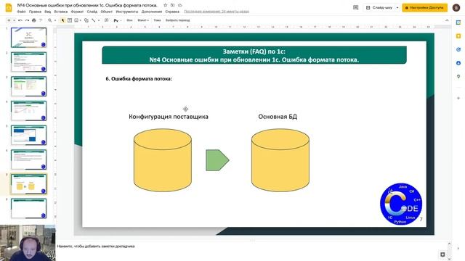Open the Дополнения menu
This screenshot has height=261, width=465.
(x=152, y=12)
